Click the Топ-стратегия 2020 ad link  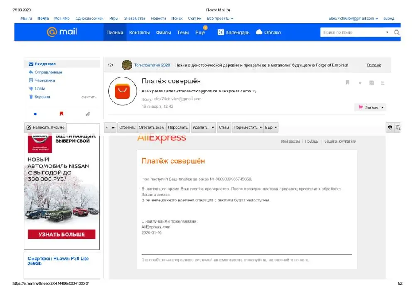point(152,65)
